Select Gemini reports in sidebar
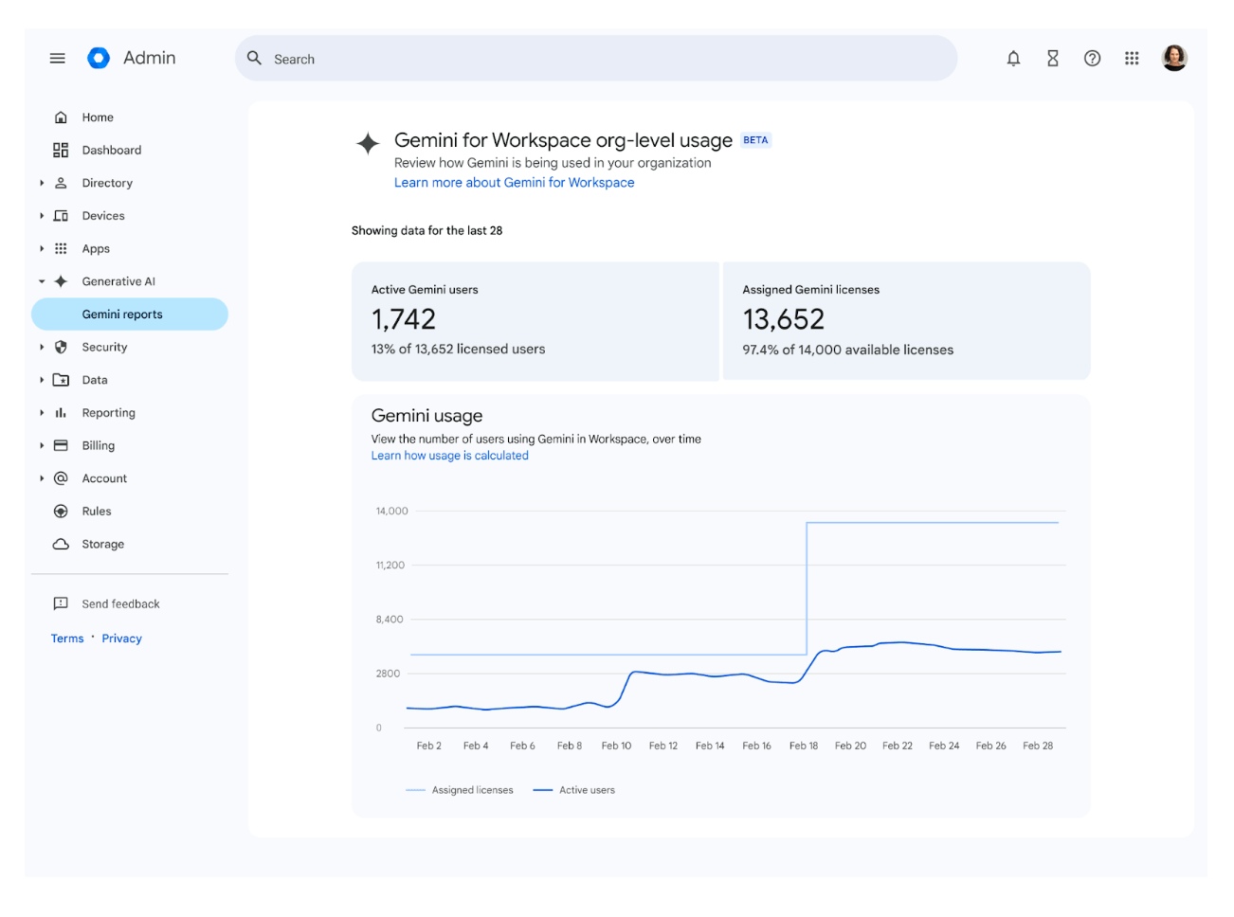The height and width of the screenshot is (917, 1234). click(x=130, y=315)
